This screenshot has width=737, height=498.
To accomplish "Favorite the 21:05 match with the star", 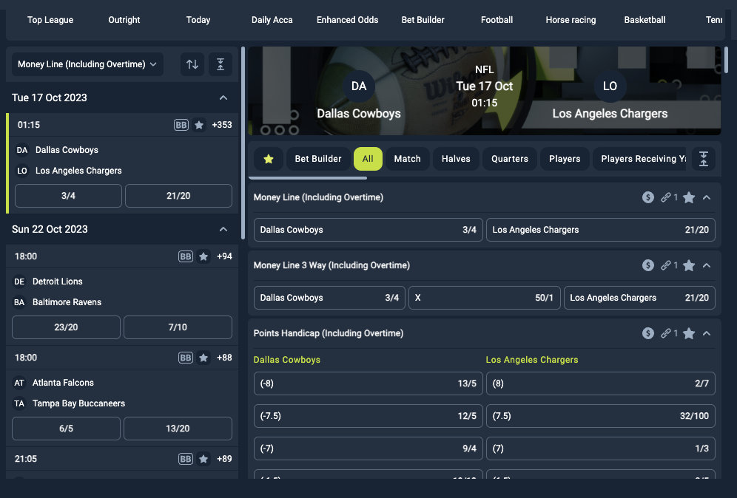I will coord(203,459).
